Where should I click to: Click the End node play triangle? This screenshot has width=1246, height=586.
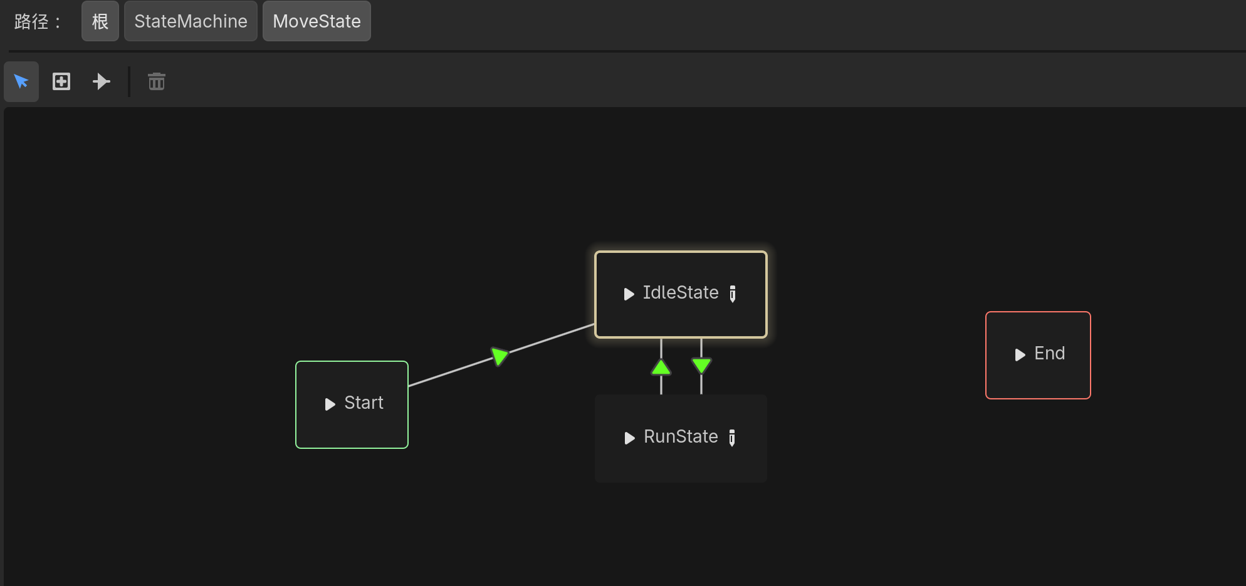click(1020, 355)
